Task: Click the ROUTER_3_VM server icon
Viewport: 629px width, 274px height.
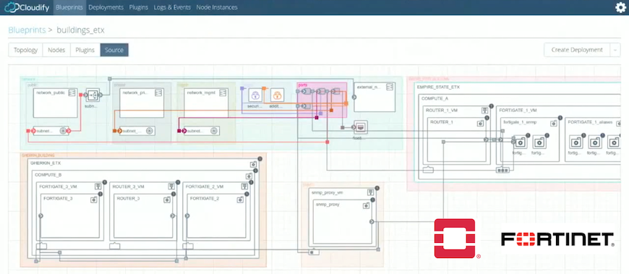Action: point(171,187)
